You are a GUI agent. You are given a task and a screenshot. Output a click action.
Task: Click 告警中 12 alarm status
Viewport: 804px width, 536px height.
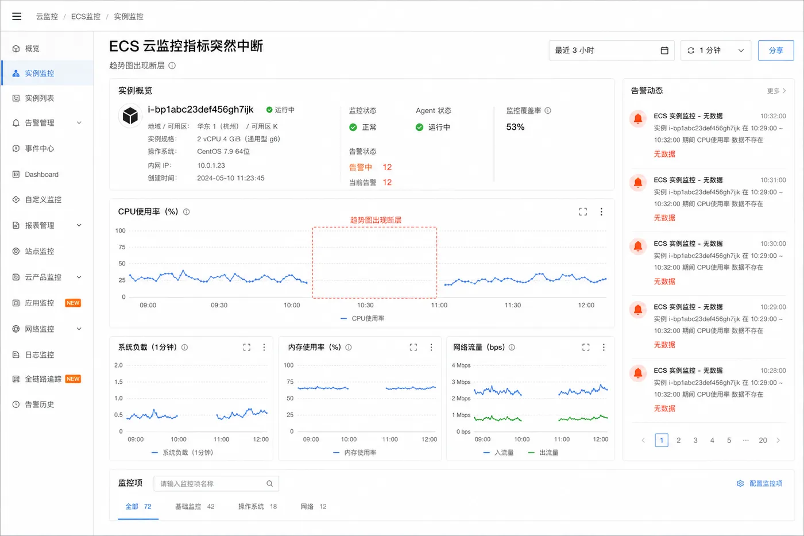pyautogui.click(x=370, y=167)
